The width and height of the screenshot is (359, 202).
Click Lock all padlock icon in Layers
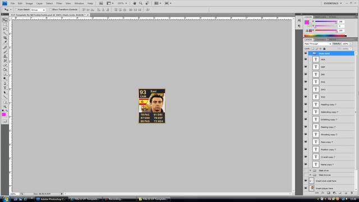click(324, 49)
